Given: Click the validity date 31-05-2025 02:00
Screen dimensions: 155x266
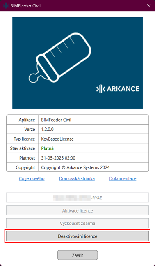Looking at the screenshot, I should (58, 158).
